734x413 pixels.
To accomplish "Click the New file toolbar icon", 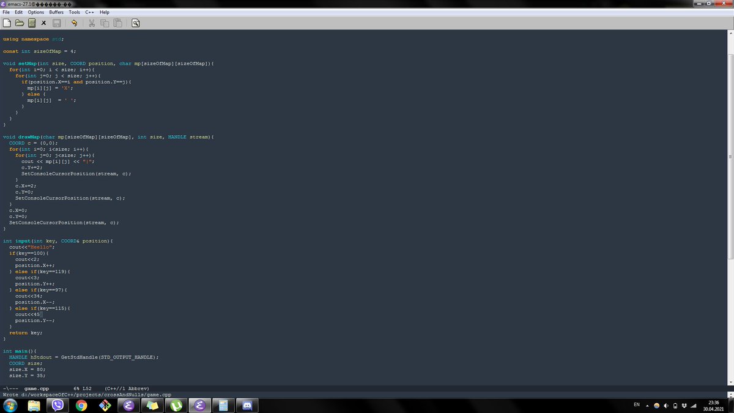I will (x=7, y=23).
